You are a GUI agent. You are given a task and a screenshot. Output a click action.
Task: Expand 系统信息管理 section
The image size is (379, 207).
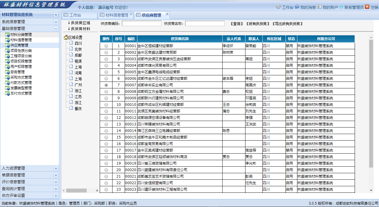coord(56,22)
